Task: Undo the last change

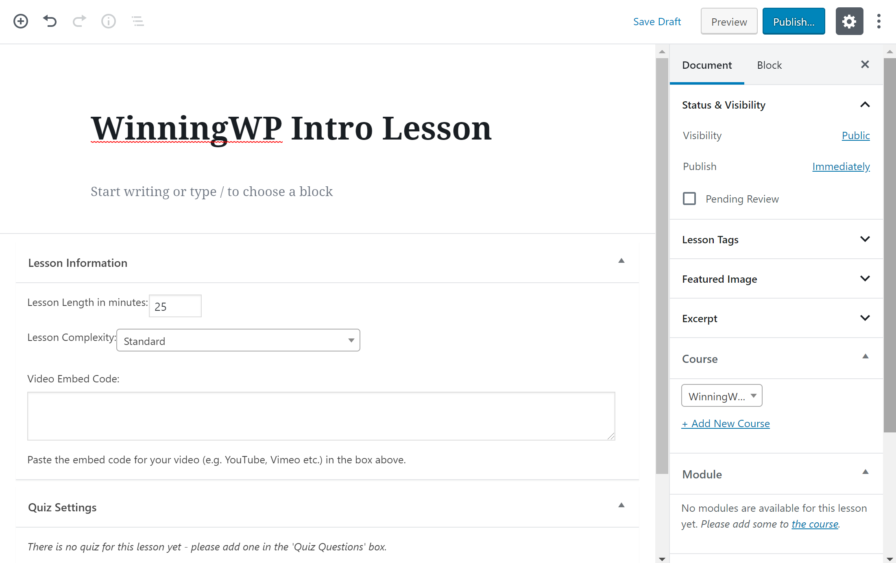Action: 50,21
